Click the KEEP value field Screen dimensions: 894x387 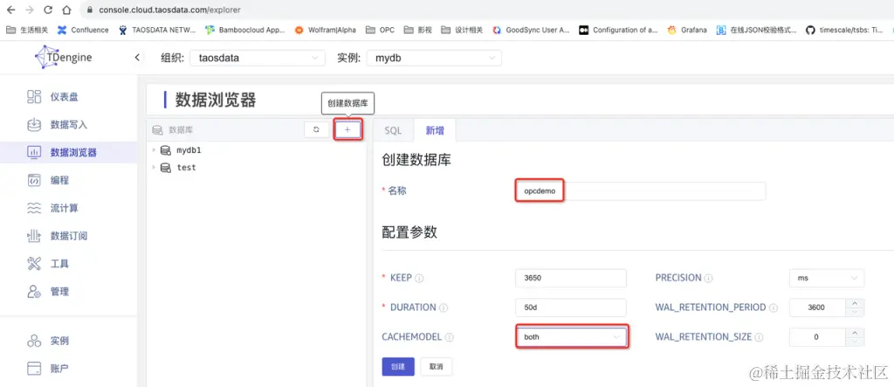click(x=571, y=278)
